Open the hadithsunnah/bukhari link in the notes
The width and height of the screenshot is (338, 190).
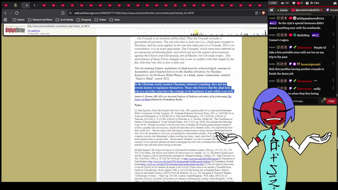(x=179, y=161)
